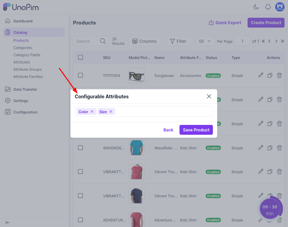This screenshot has width=288, height=227.
Task: Close the Configurable Attributes dialog
Action: (x=209, y=96)
